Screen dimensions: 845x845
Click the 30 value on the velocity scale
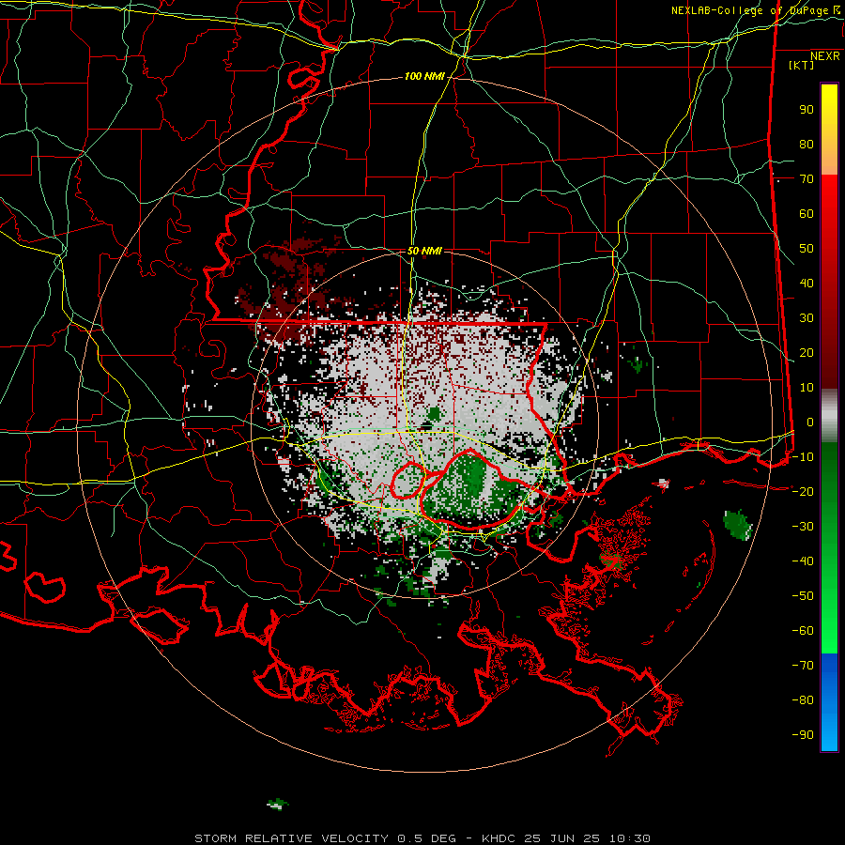(807, 318)
